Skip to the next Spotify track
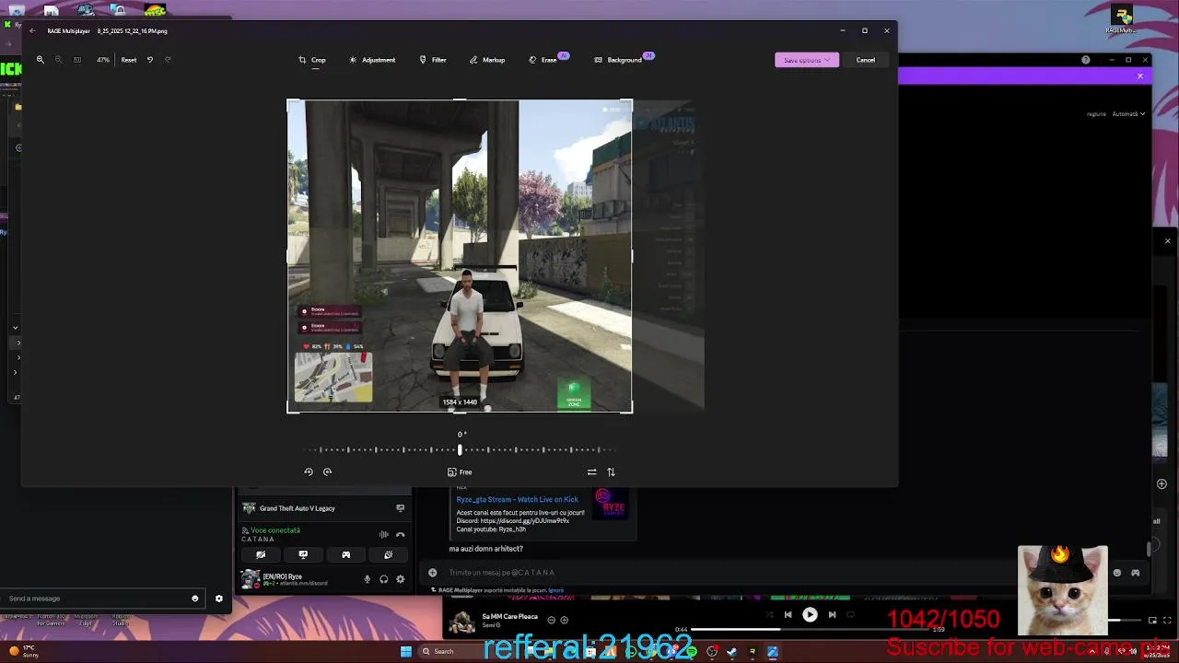Screen dimensions: 1179x663 tap(832, 615)
